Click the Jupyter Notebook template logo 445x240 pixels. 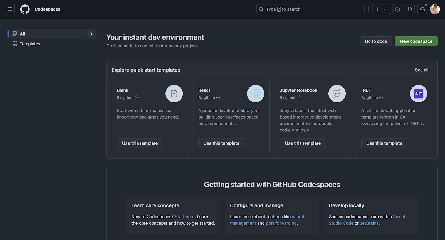[337, 94]
